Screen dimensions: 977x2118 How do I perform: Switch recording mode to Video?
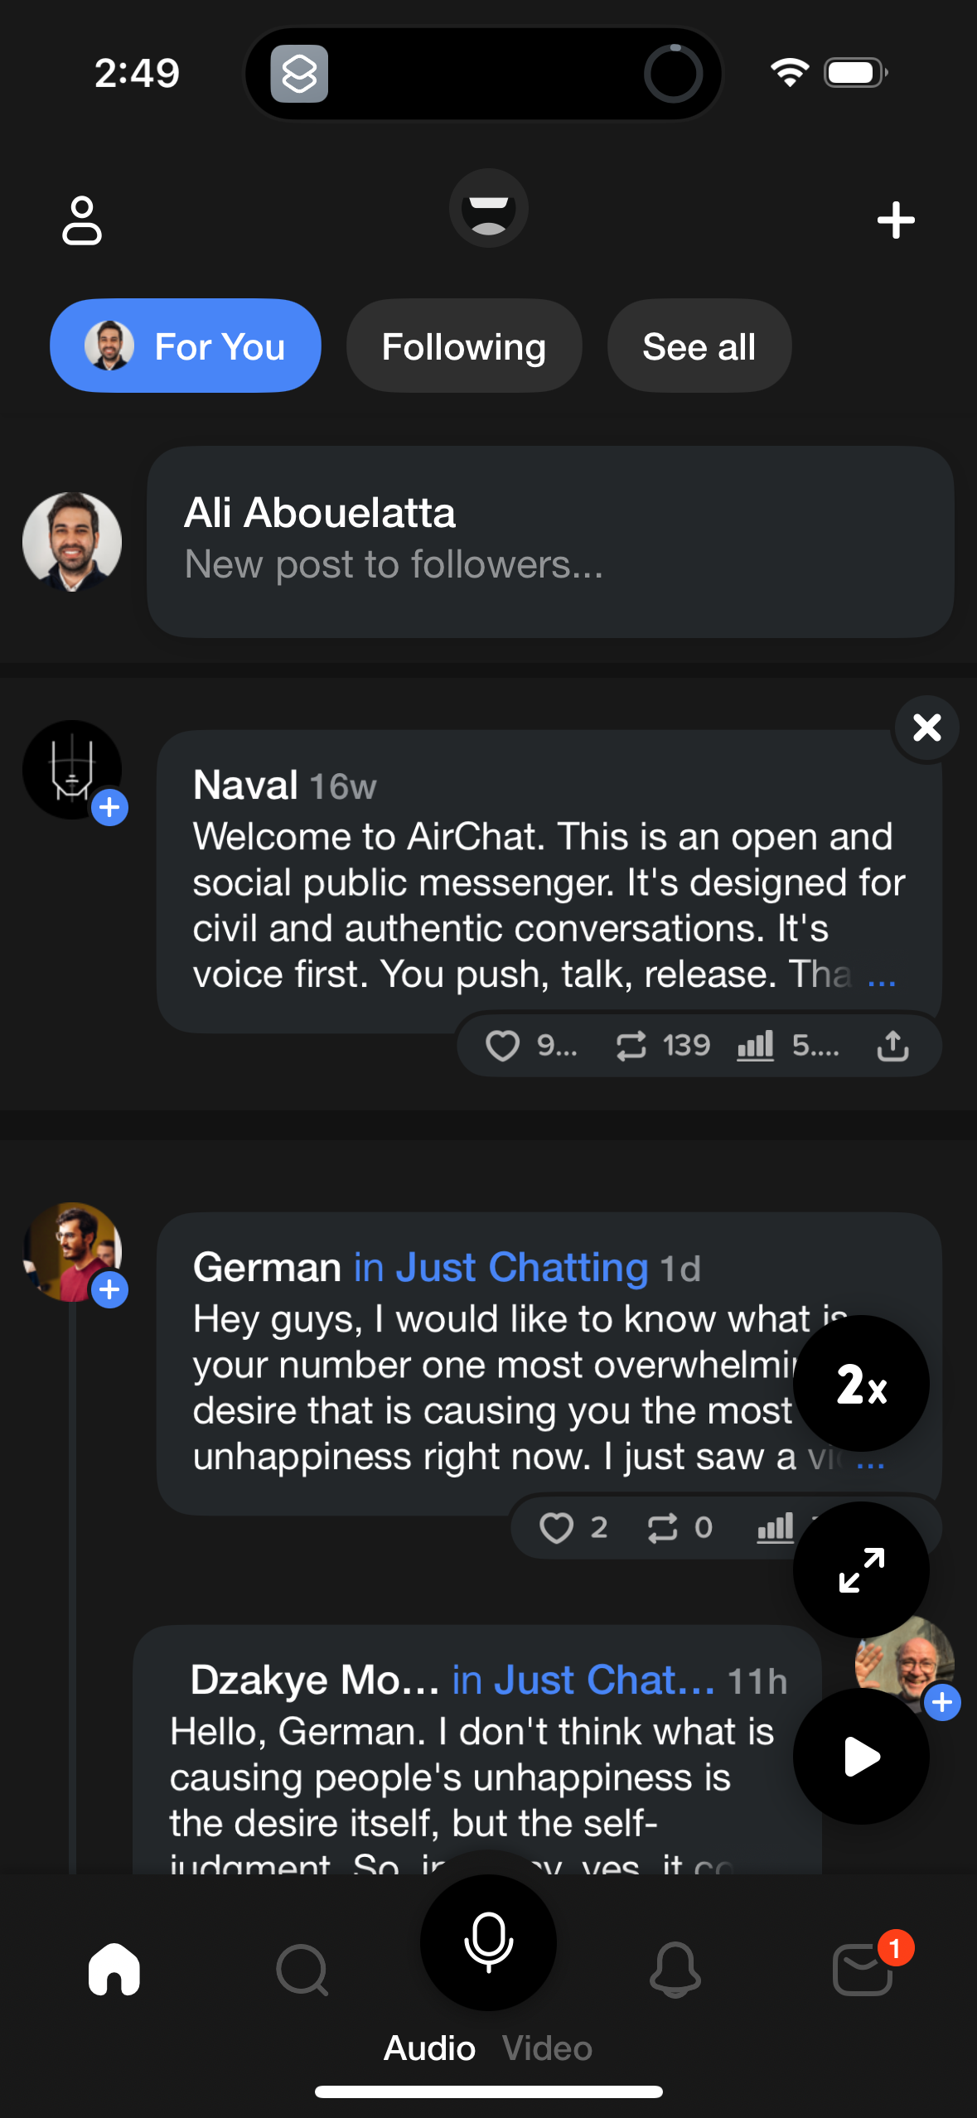pos(547,2048)
